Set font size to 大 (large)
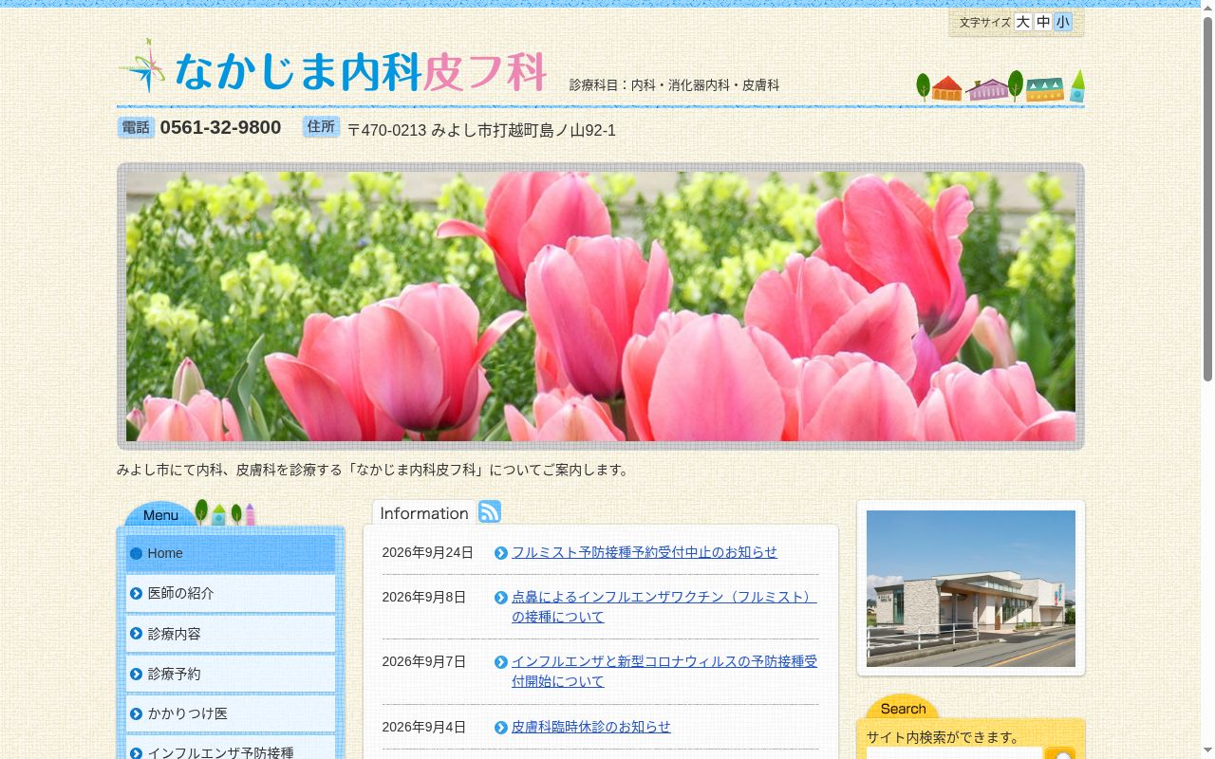 click(x=1022, y=22)
